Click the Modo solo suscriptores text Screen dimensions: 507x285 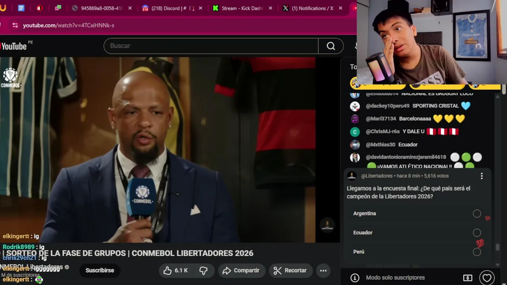395,277
